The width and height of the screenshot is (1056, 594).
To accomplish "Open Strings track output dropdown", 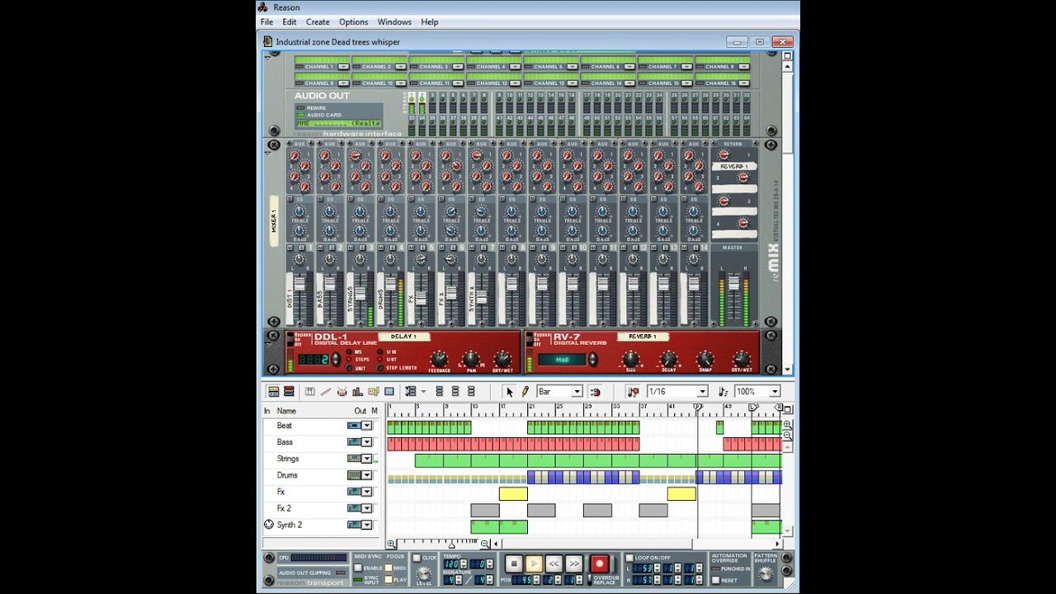I will coord(367,459).
